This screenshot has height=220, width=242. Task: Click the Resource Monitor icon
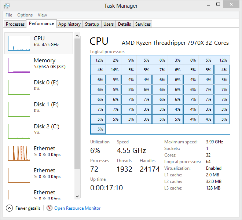[x=49, y=208]
